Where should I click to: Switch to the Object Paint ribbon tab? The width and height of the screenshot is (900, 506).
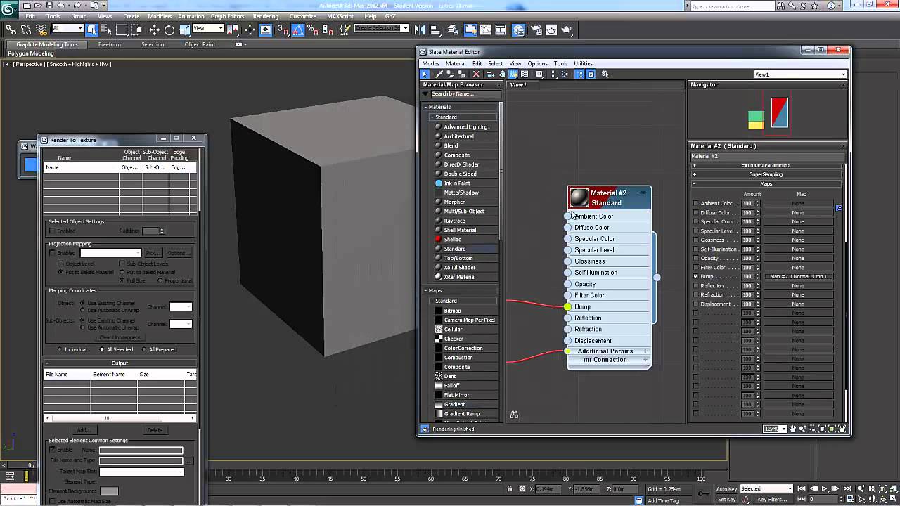200,44
